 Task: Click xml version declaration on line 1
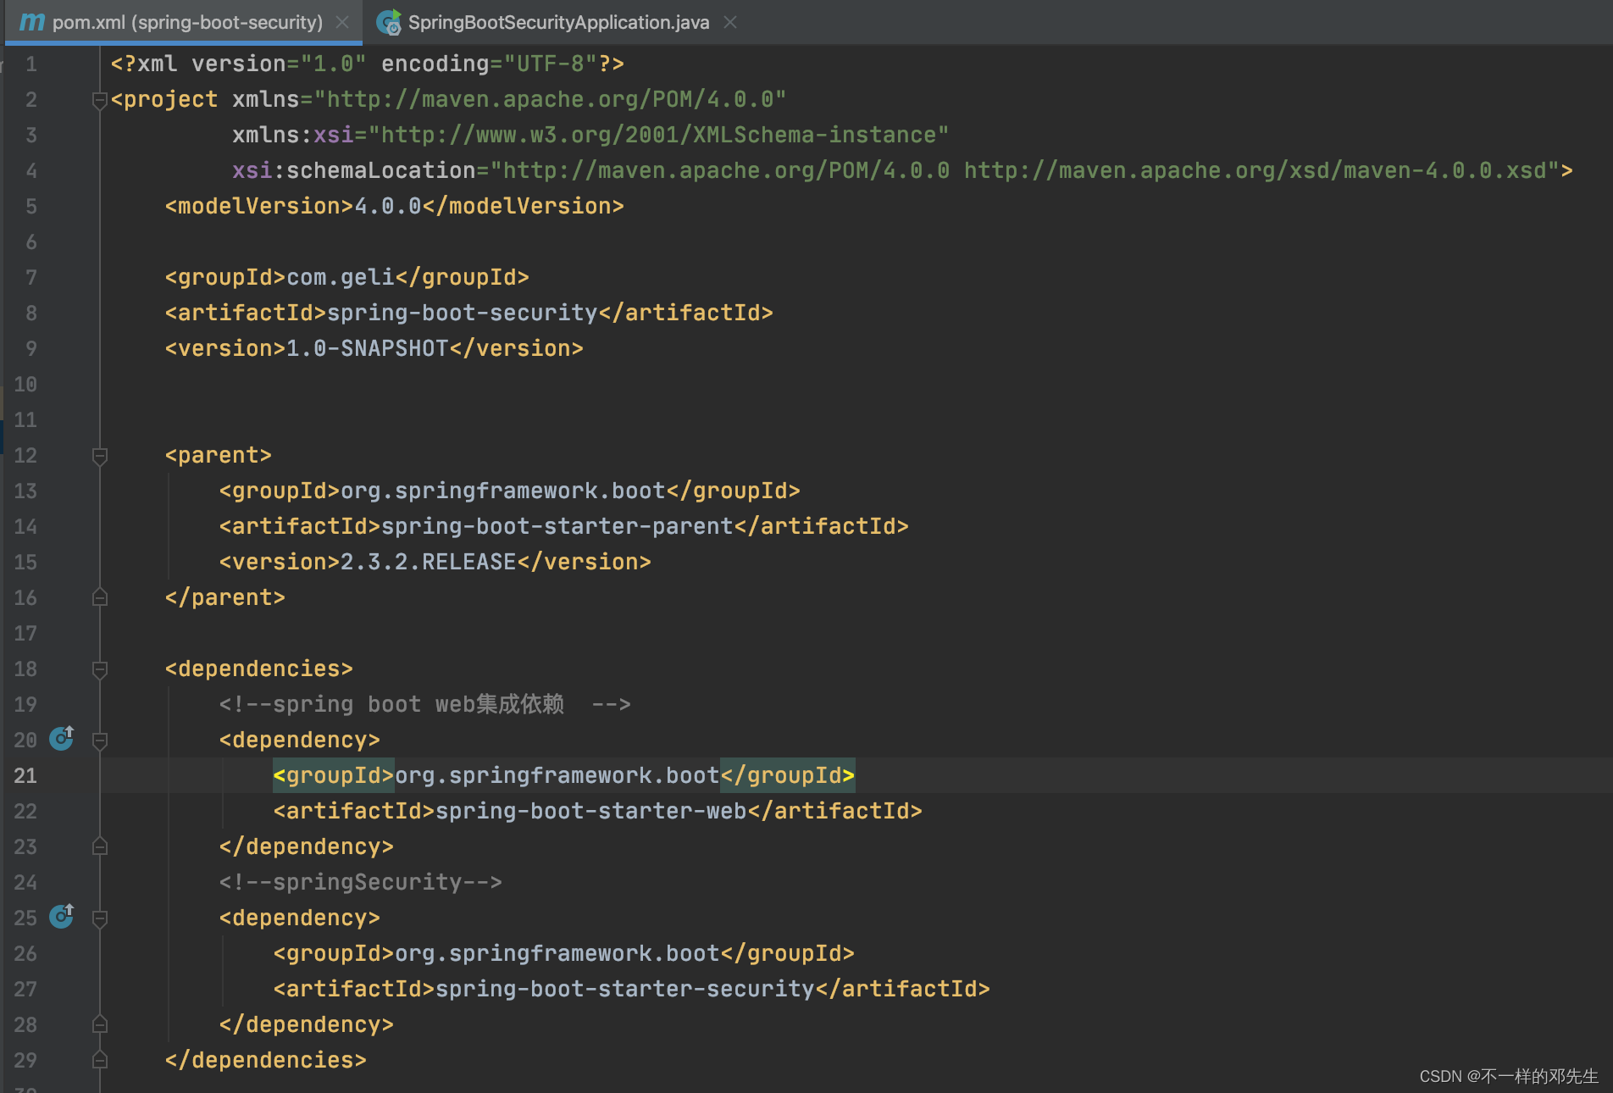pyautogui.click(x=368, y=64)
